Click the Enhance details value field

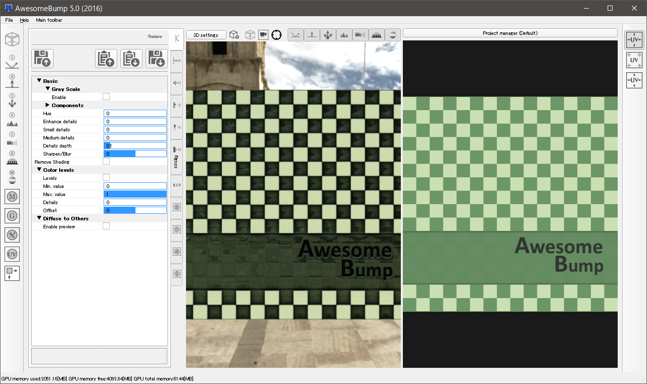click(135, 121)
